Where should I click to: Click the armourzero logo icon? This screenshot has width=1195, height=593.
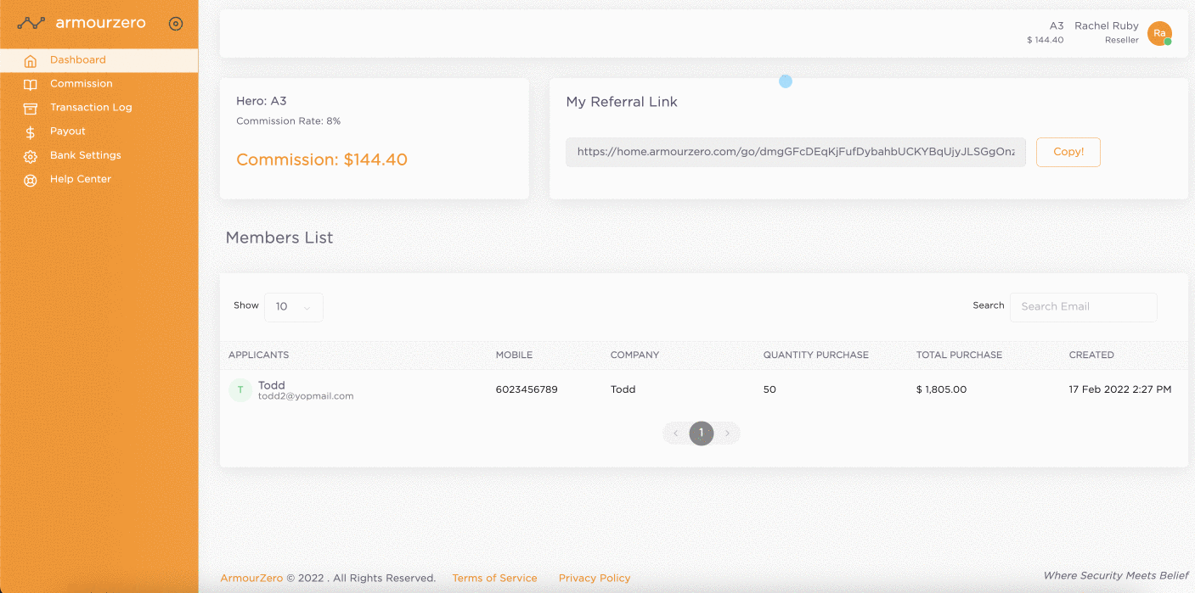pyautogui.click(x=31, y=24)
